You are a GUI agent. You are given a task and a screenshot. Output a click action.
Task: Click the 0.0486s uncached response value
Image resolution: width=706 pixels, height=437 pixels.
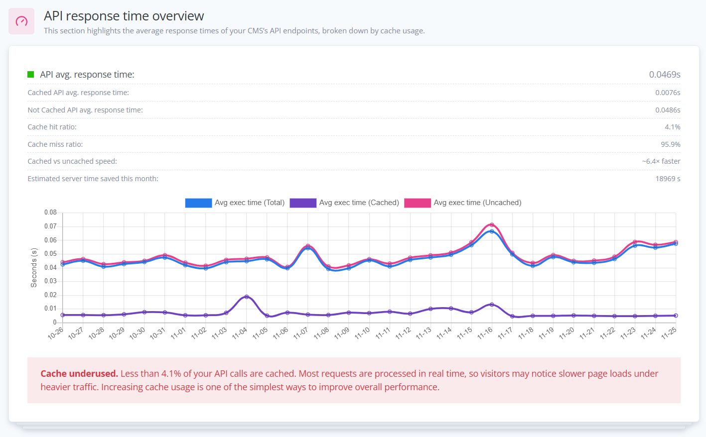click(x=668, y=110)
